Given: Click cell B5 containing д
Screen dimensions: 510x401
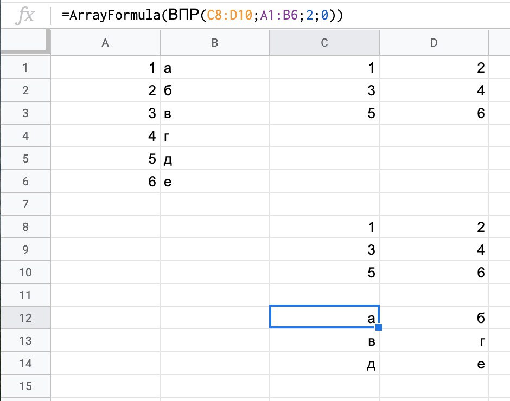Looking at the screenshot, I should click(x=215, y=158).
